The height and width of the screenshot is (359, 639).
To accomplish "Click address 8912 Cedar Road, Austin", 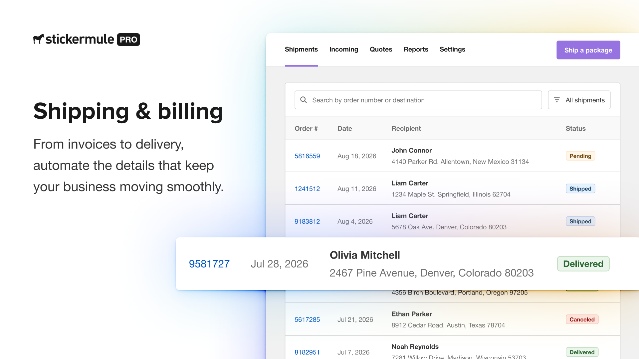I will pos(448,325).
